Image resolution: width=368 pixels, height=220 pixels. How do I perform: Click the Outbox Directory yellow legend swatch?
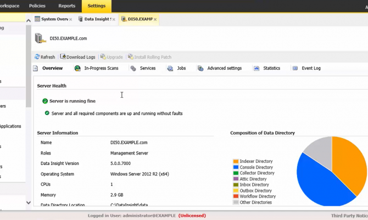(236, 191)
